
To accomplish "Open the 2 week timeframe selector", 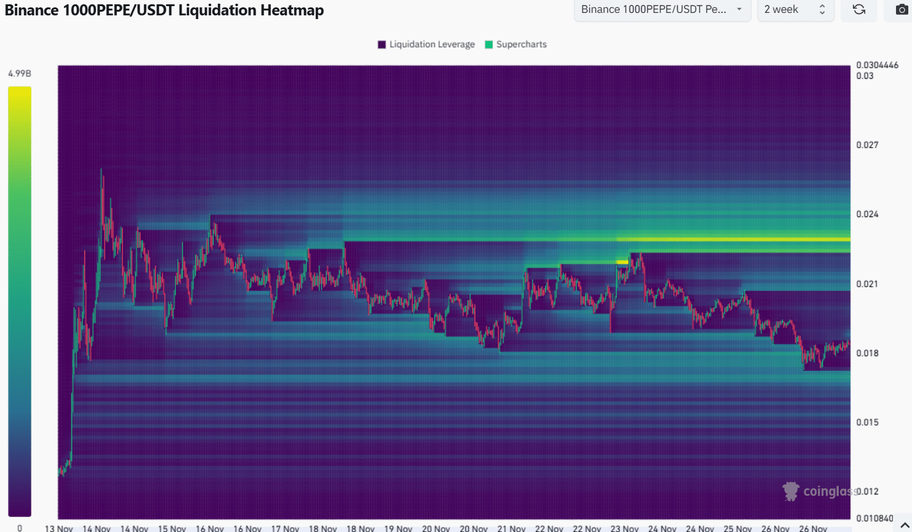I will pyautogui.click(x=795, y=9).
